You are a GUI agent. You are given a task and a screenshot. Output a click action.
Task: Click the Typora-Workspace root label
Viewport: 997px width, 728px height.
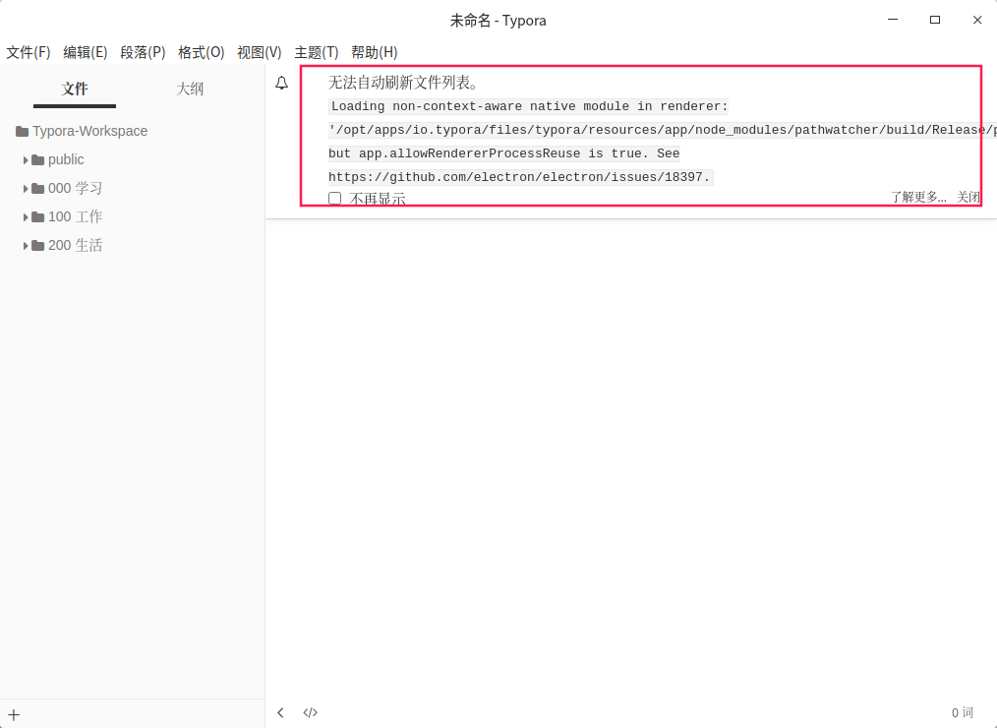tap(90, 131)
